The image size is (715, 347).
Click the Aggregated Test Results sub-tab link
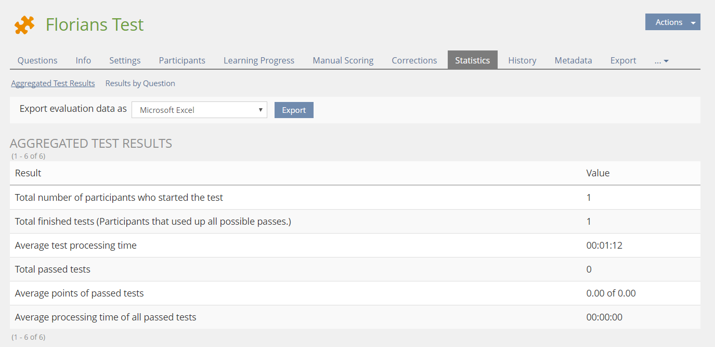point(53,83)
